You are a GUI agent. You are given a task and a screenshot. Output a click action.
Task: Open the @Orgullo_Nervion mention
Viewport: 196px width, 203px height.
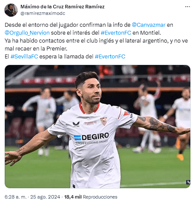pos(27,33)
